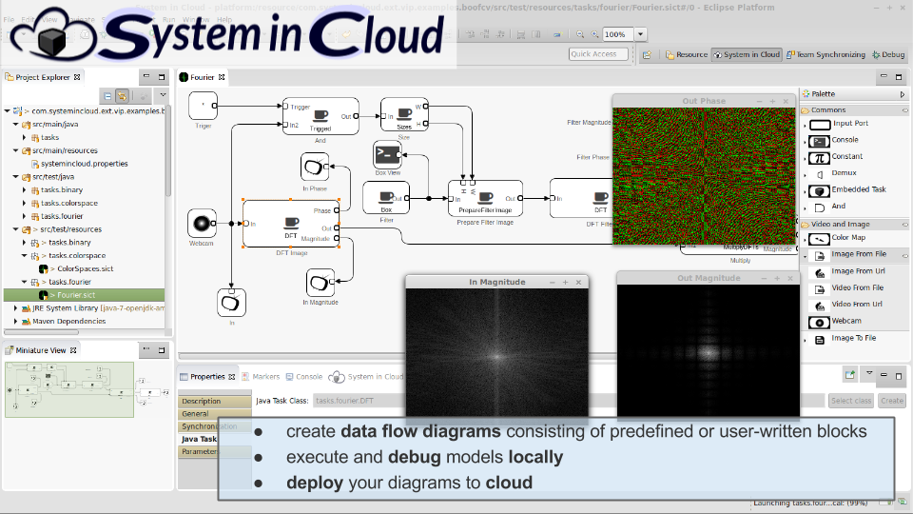The image size is (913, 514).
Task: Select the General properties section
Action: (x=214, y=414)
